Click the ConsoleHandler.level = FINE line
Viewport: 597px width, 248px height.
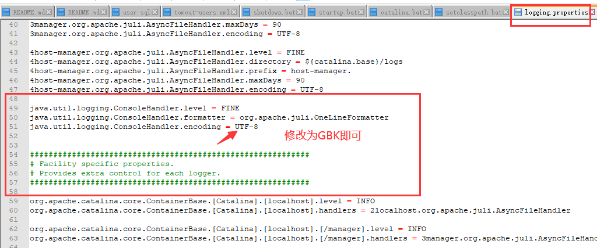coord(135,108)
